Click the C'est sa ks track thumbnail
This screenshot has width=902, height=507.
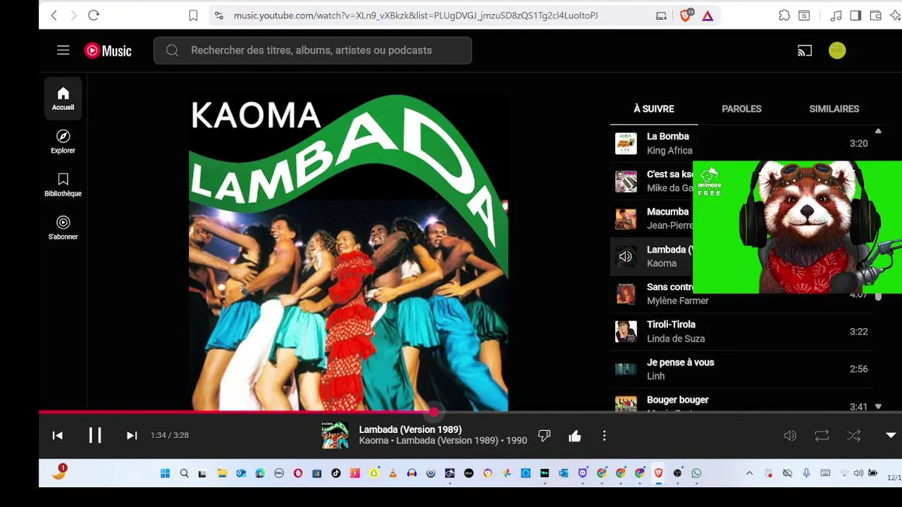pyautogui.click(x=626, y=181)
